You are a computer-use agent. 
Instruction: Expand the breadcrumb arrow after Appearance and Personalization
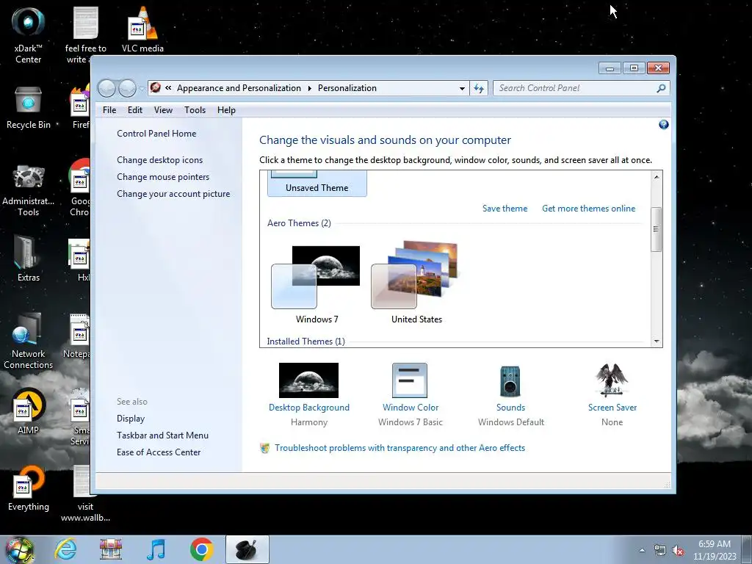(x=309, y=88)
